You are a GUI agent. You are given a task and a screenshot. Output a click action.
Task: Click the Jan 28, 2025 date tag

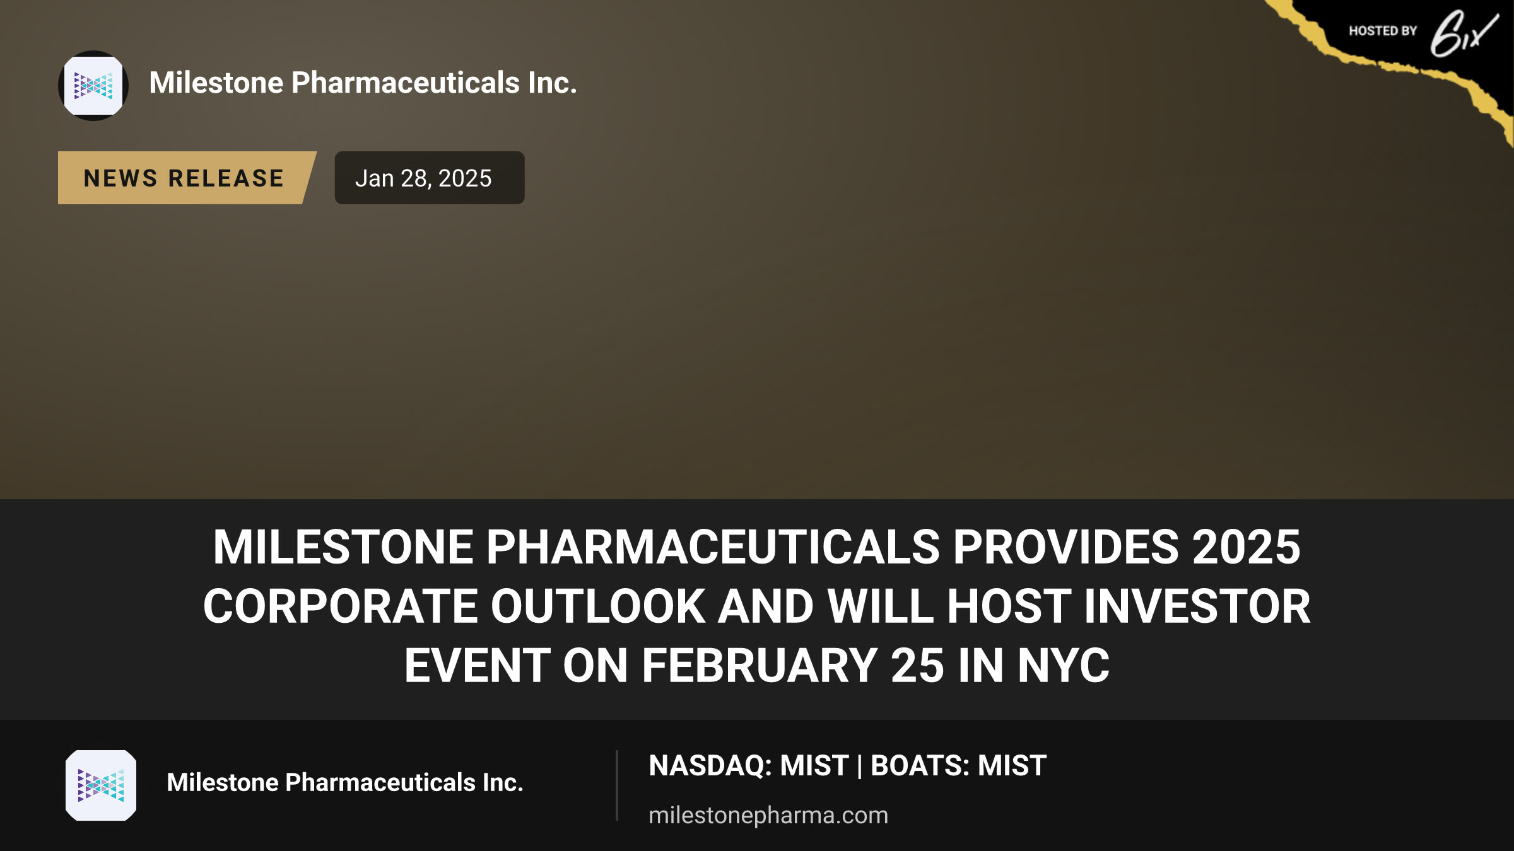pos(430,178)
